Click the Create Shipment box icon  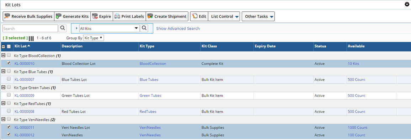pos(150,16)
